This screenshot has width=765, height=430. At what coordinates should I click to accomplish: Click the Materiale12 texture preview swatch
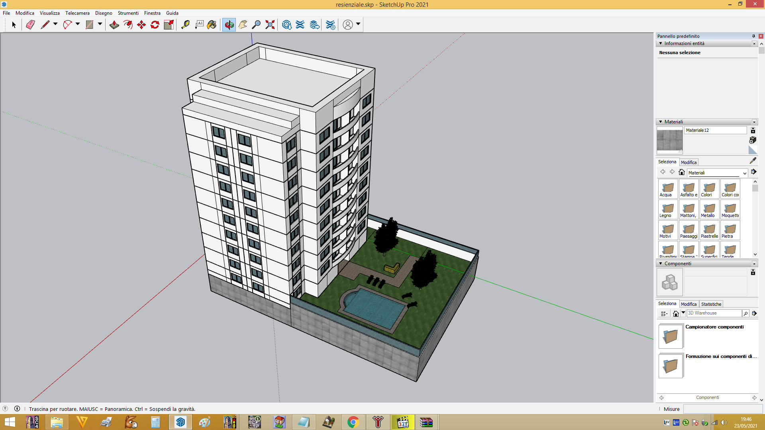click(x=669, y=140)
